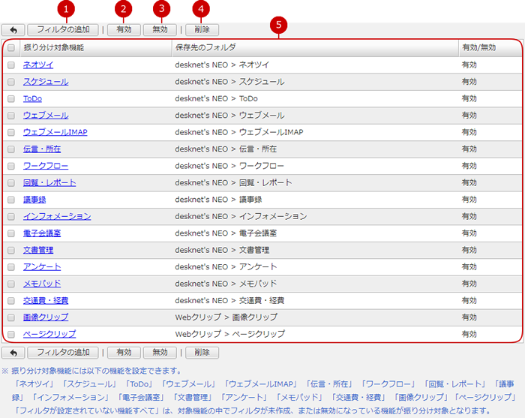The image size is (525, 418).
Task: Open the 画像クリップ link
Action: tap(46, 317)
